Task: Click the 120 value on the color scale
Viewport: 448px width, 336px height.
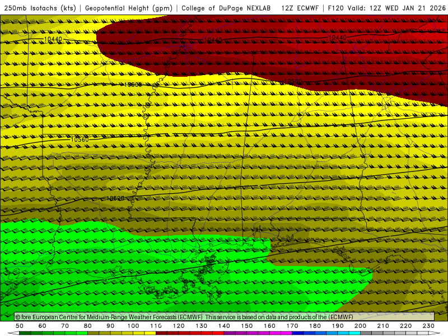Action: click(x=179, y=326)
